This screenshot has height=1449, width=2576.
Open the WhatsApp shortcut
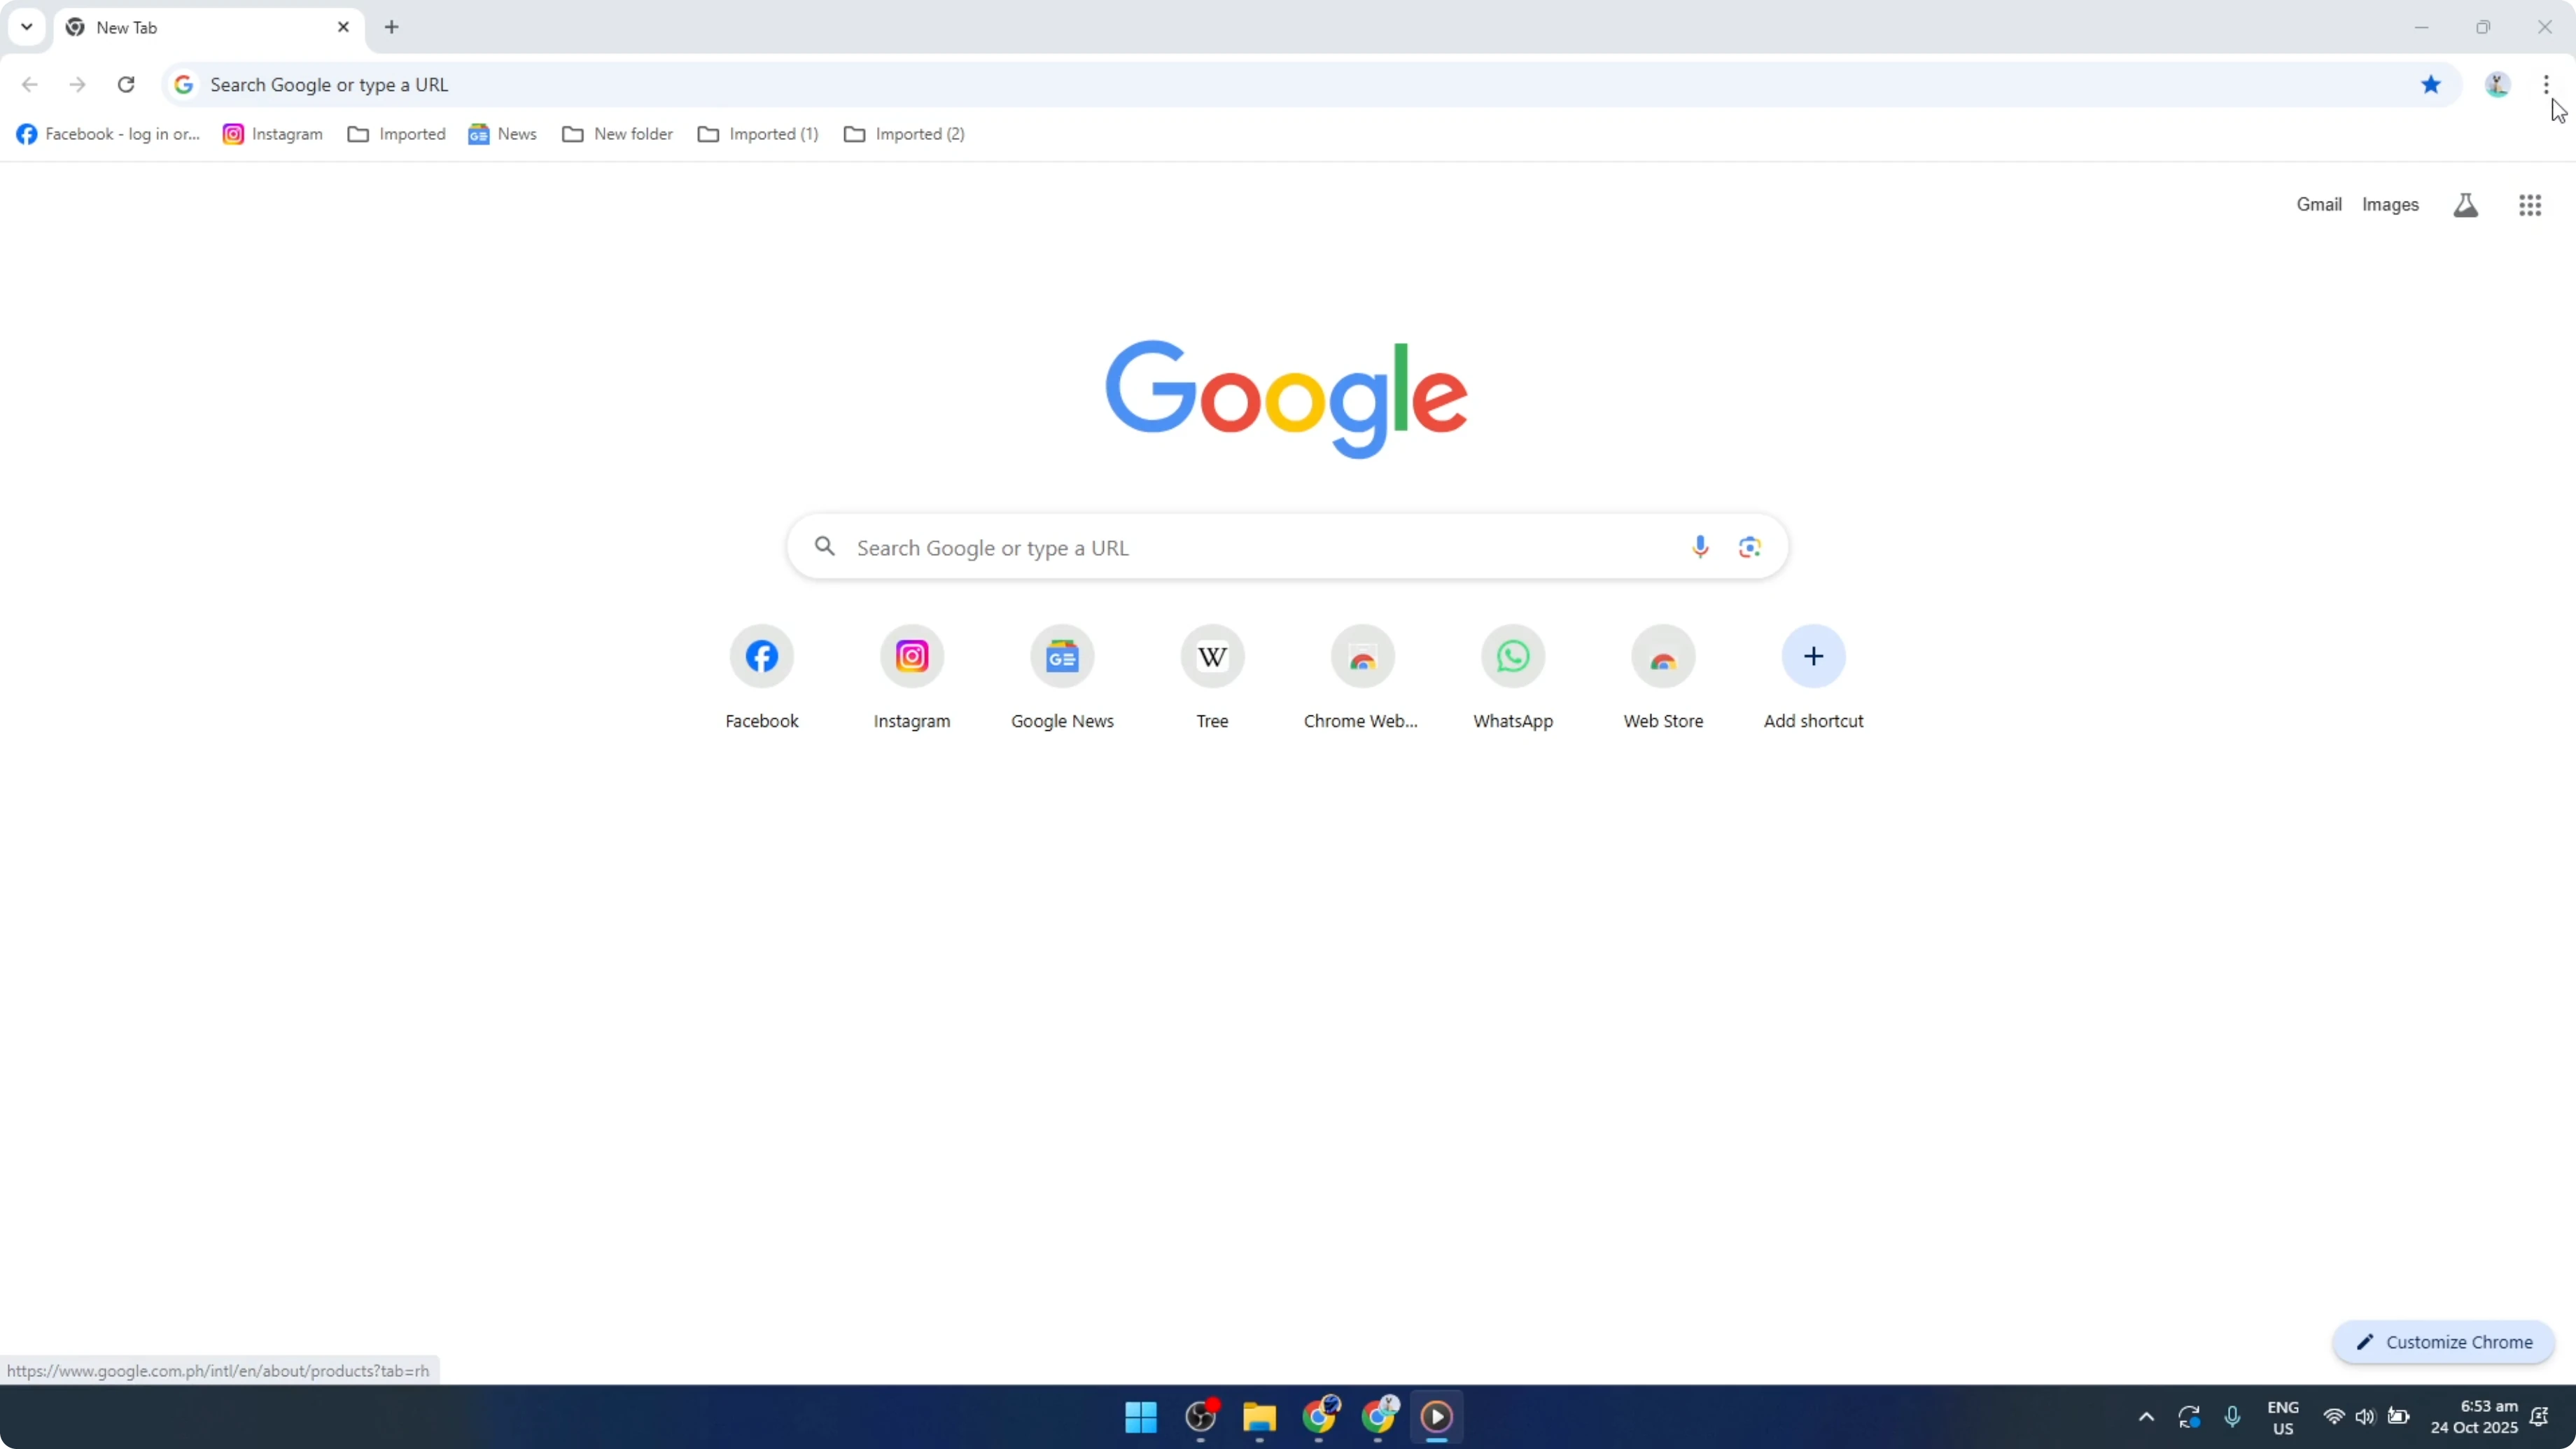pyautogui.click(x=1512, y=656)
